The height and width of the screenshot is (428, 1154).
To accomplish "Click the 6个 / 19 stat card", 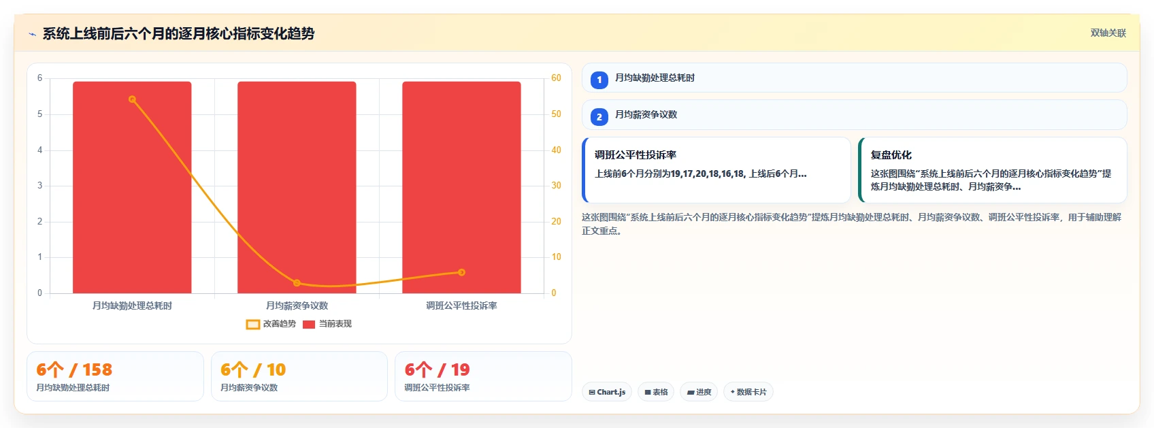I will 483,376.
